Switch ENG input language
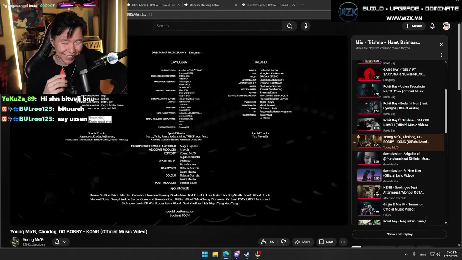The width and height of the screenshot is (462, 260). pyautogui.click(x=423, y=254)
